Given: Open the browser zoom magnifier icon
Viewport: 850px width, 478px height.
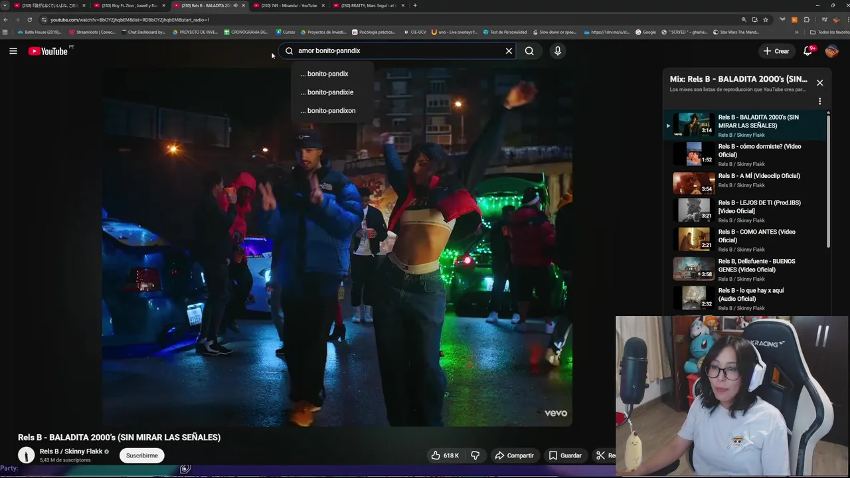Looking at the screenshot, I should 744,20.
